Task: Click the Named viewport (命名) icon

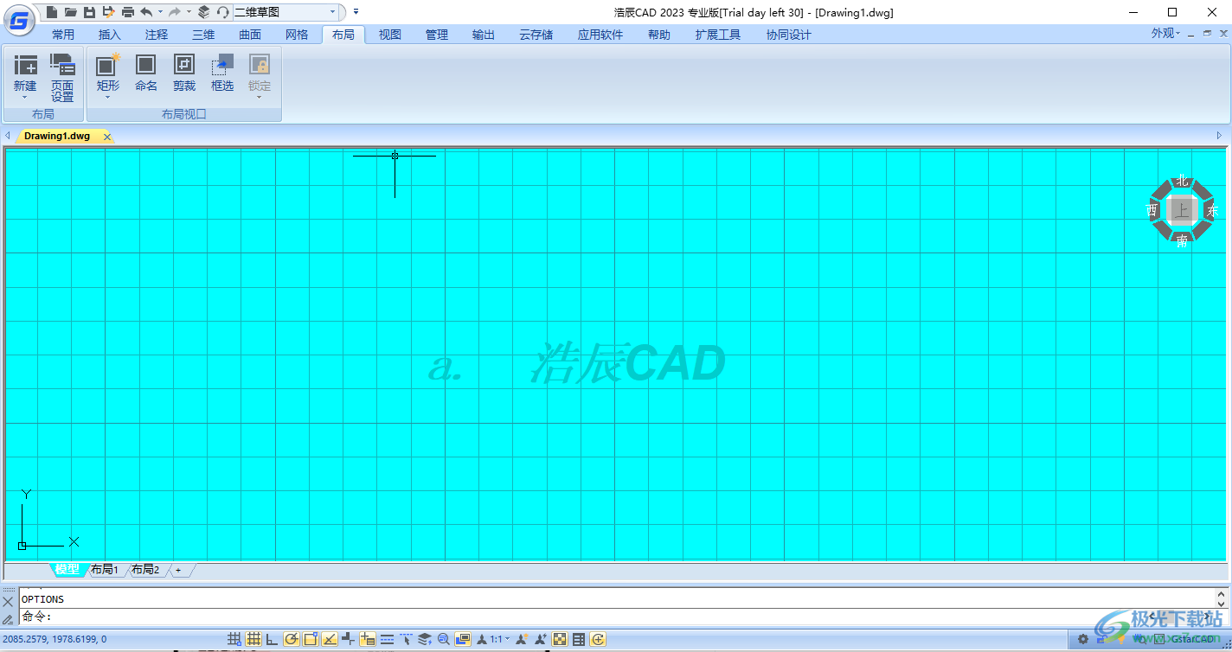Action: 145,65
